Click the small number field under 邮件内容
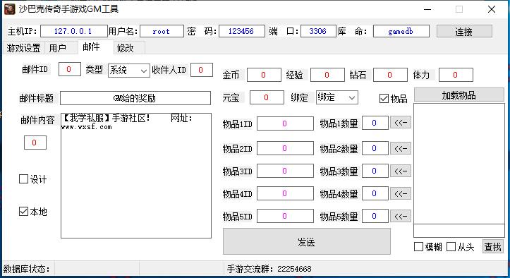The height and width of the screenshot is (278, 510). point(35,143)
